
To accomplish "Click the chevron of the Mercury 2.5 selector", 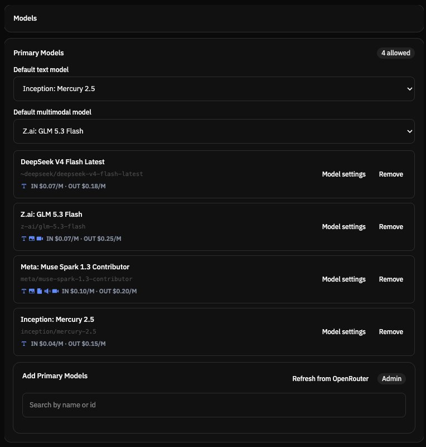I will coord(409,89).
